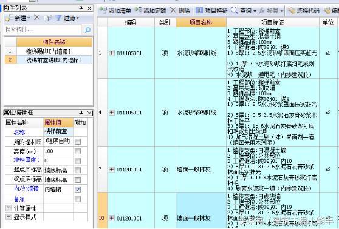Viewport: 339px width, 229px height.
Task: Edit the 高度 value 100
Action: tap(58, 151)
